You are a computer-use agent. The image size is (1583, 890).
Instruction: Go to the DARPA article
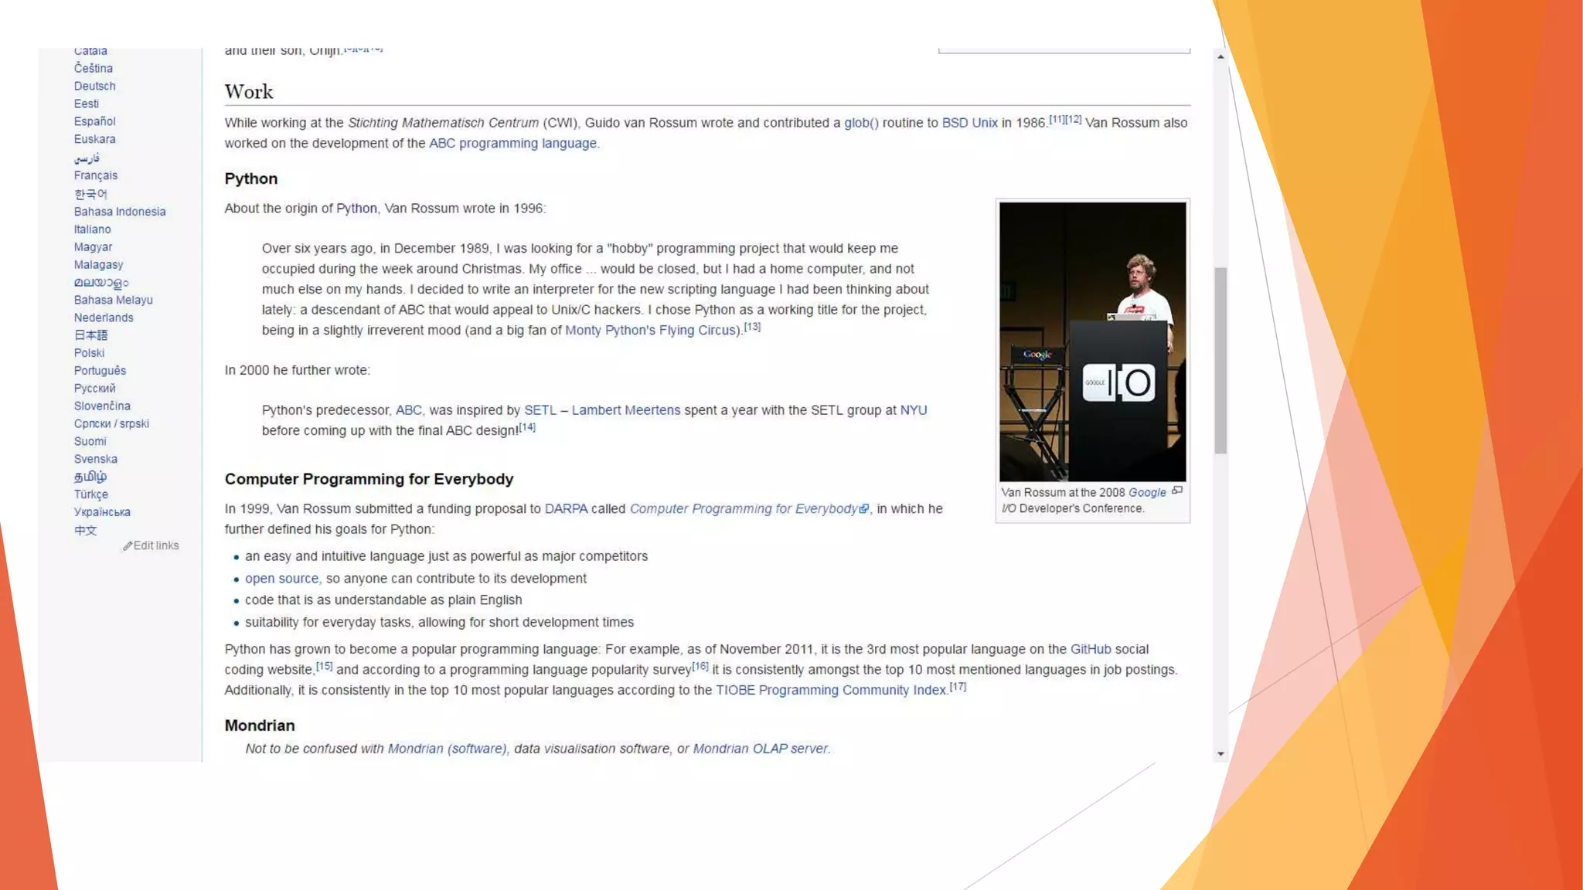[x=566, y=509]
